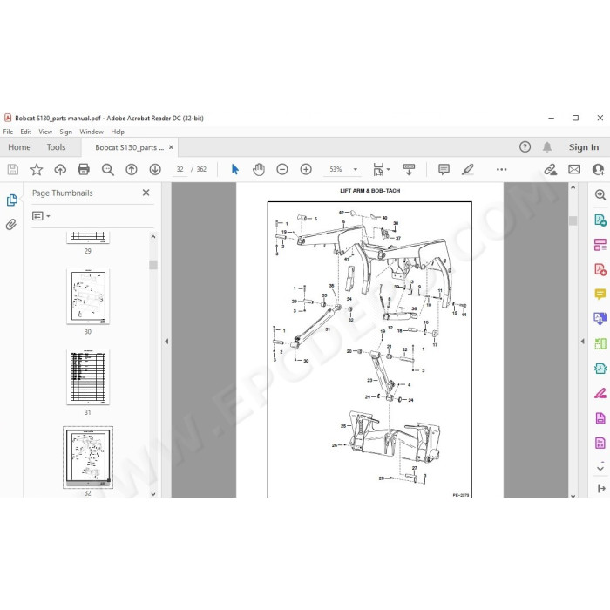Viewport: 610px width, 610px height.
Task: Open Fill and Sign tool in right pane
Action: click(x=600, y=393)
